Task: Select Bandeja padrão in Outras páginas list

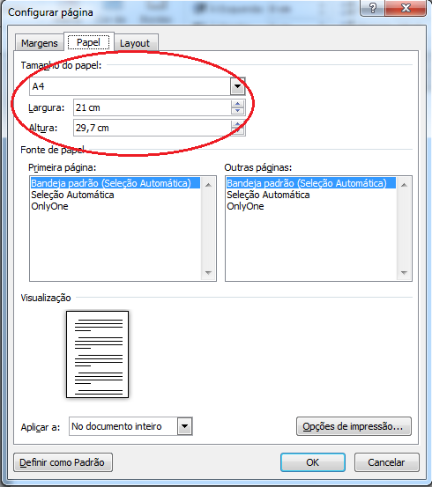Action: click(x=310, y=183)
